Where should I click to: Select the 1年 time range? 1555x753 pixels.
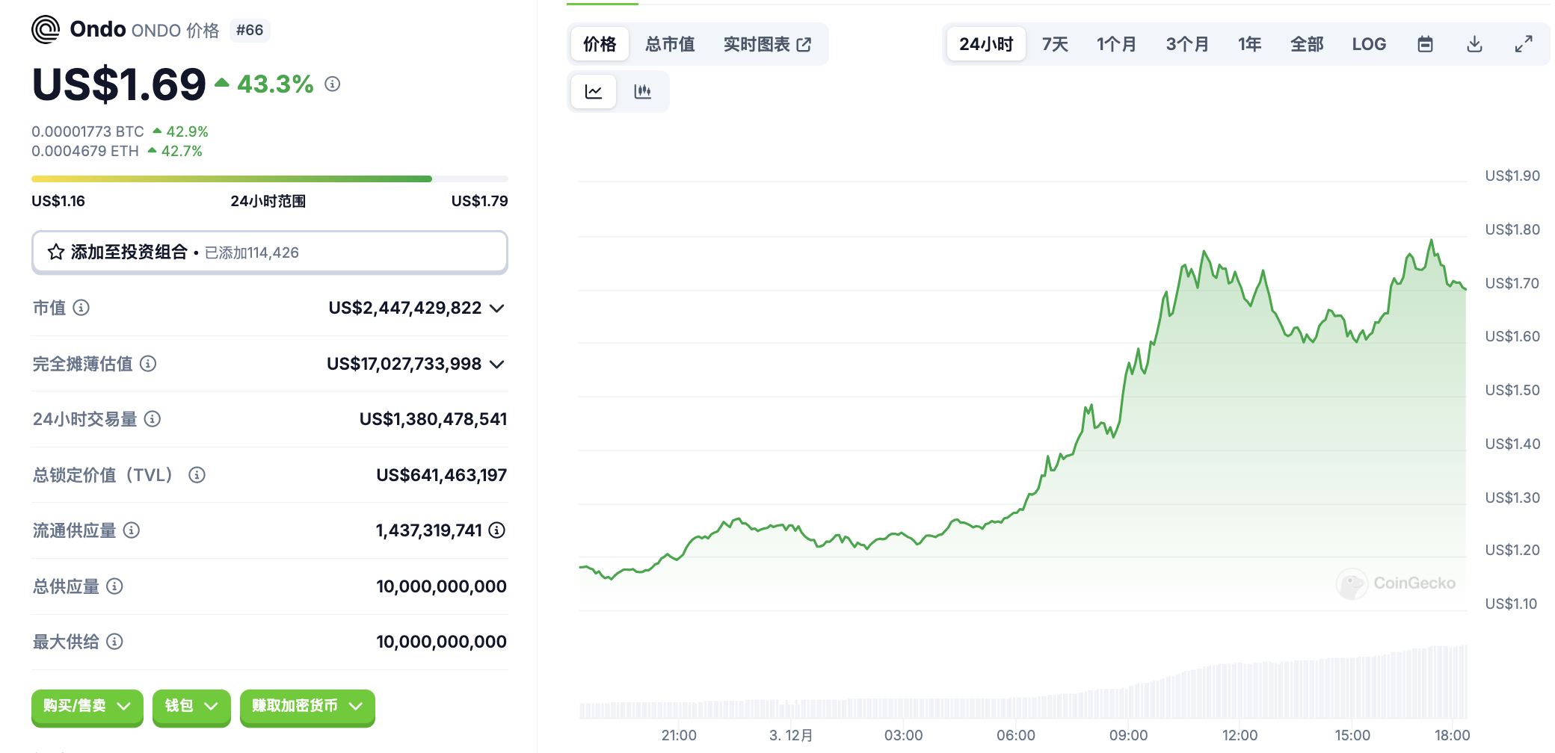[x=1249, y=44]
